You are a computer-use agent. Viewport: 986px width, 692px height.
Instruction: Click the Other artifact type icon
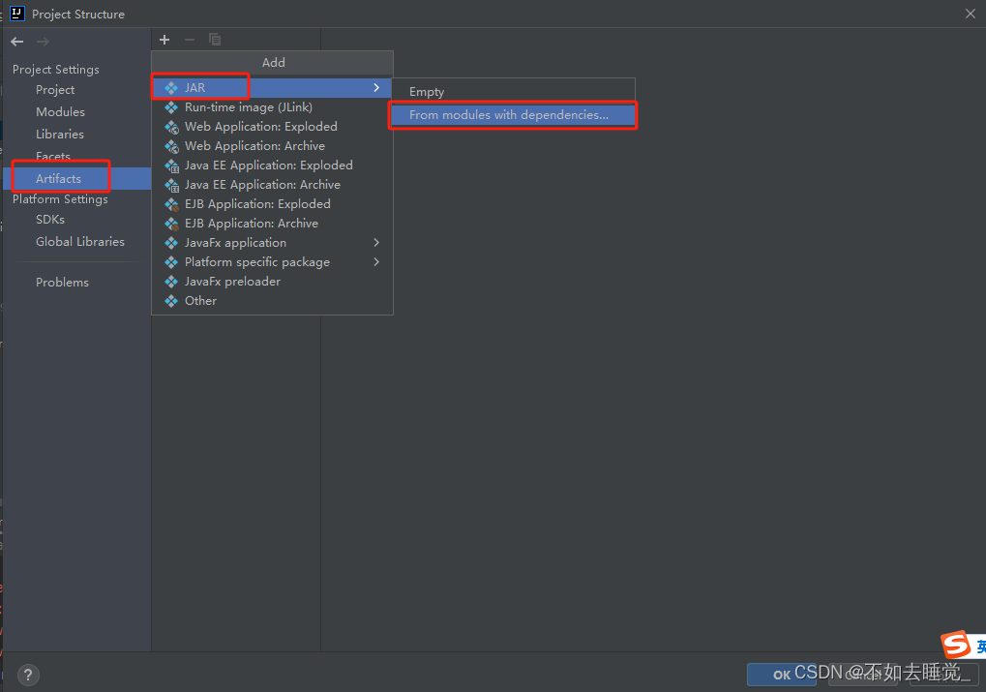[171, 301]
